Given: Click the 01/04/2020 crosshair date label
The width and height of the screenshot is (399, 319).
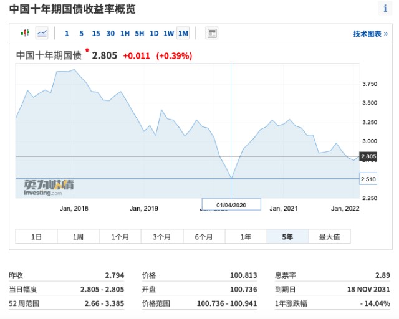Looking at the screenshot, I should tap(231, 204).
